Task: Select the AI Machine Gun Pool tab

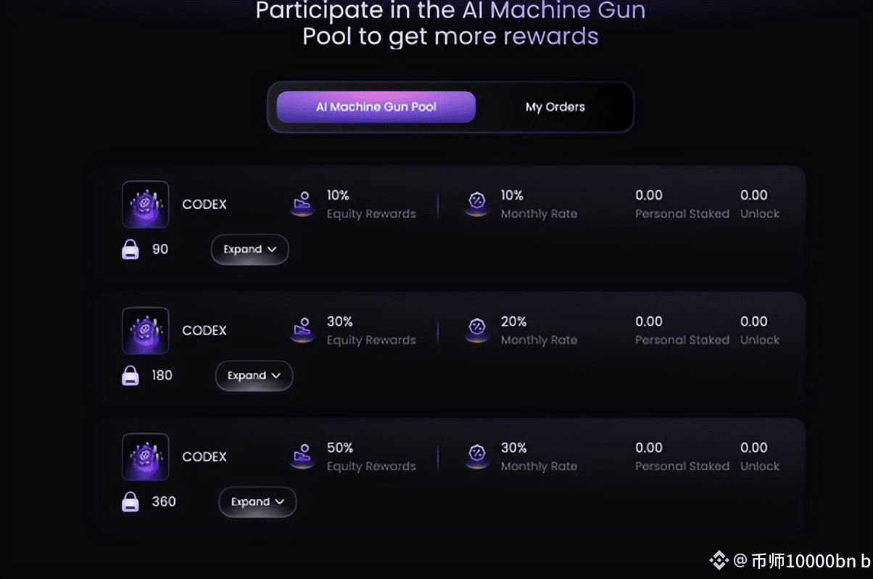Action: (x=376, y=107)
